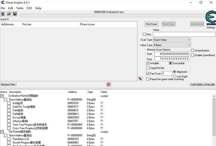Toggle the Hex checkbox
The height and width of the screenshot is (146, 216).
click(x=144, y=34)
